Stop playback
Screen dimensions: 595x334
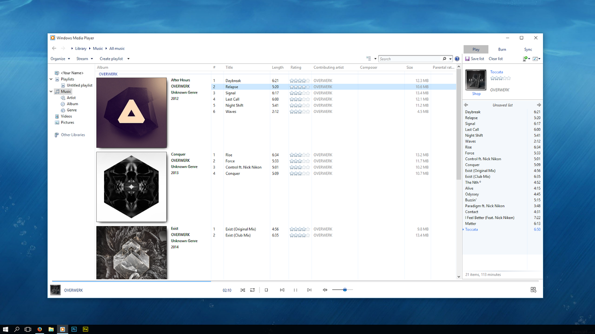tap(266, 290)
